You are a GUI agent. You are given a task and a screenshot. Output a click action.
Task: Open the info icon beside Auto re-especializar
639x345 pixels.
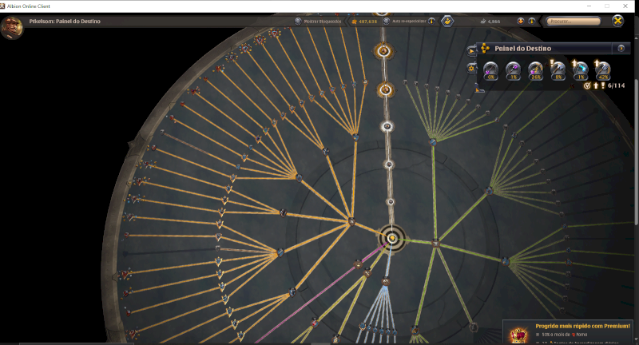tap(431, 22)
